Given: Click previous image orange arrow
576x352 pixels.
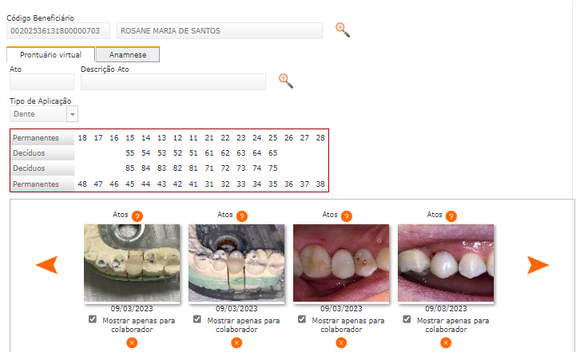Looking at the screenshot, I should 47,265.
